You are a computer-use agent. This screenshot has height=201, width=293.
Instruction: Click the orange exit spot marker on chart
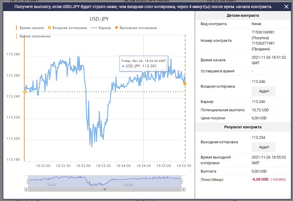185,83
